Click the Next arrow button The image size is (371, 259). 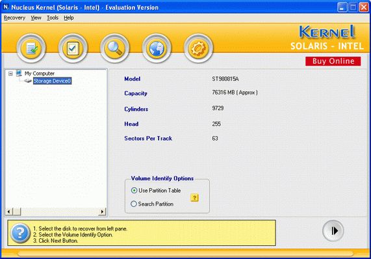tap(333, 230)
